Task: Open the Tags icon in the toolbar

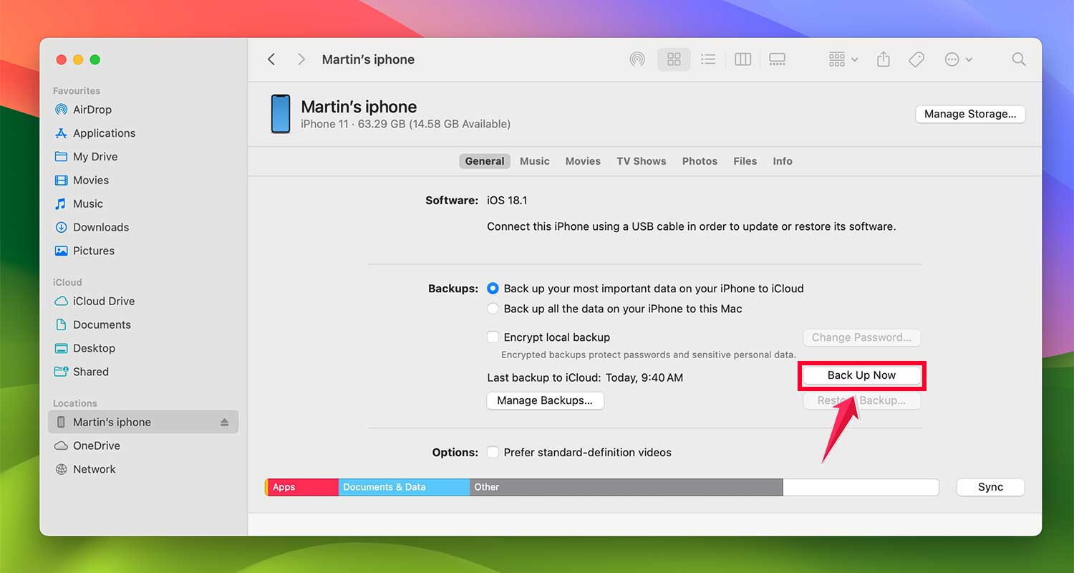Action: point(916,59)
